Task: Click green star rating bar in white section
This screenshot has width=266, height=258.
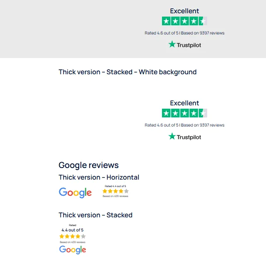Action: coord(184,113)
